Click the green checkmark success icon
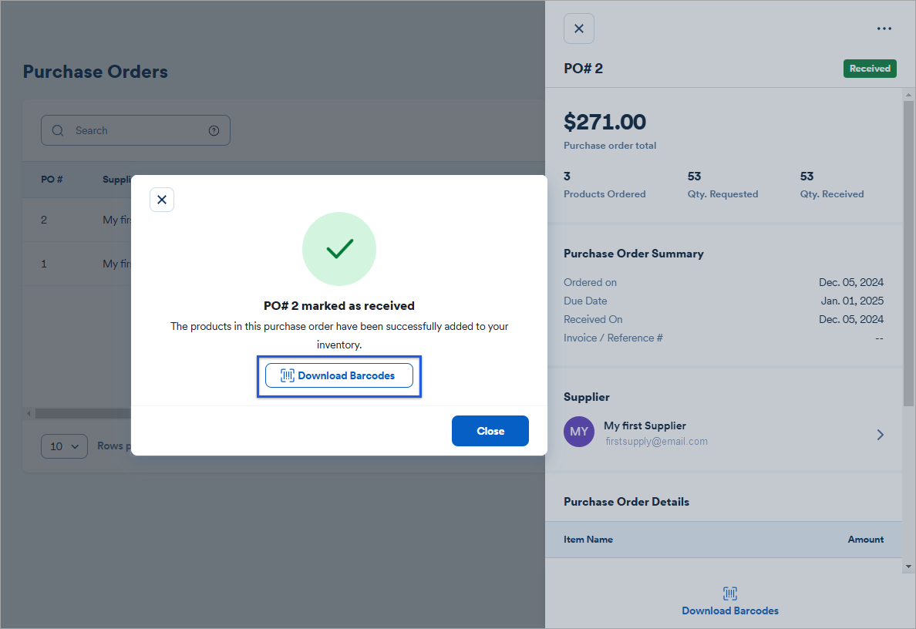The height and width of the screenshot is (629, 916). pyautogui.click(x=339, y=248)
